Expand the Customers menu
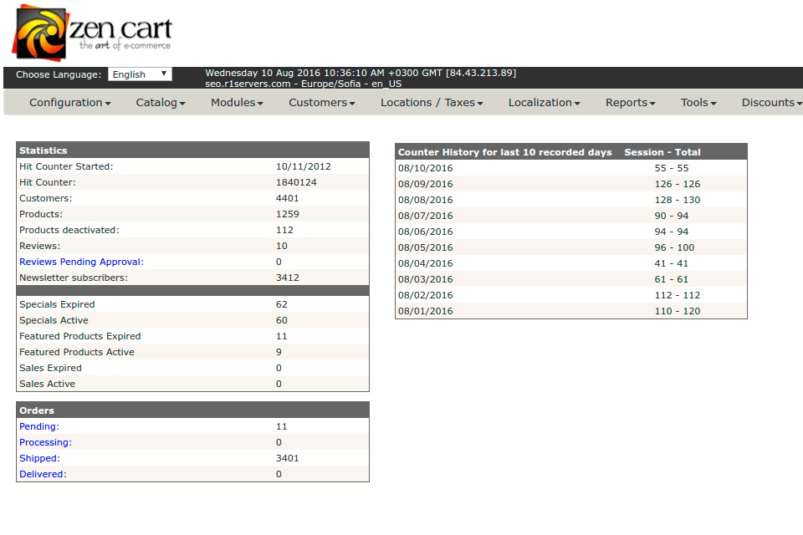Screen dimensions: 803x535 pyautogui.click(x=322, y=103)
